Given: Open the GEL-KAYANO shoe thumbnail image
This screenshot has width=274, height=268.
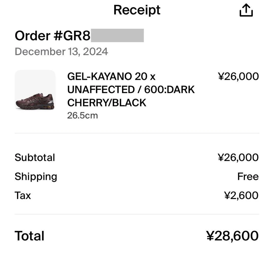Looking at the screenshot, I should pos(35,91).
